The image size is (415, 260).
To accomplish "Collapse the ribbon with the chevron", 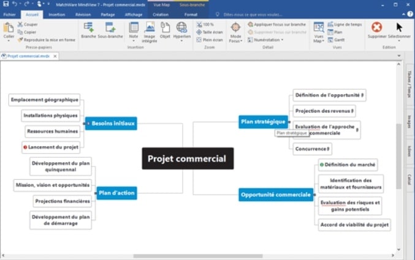I will point(403,14).
